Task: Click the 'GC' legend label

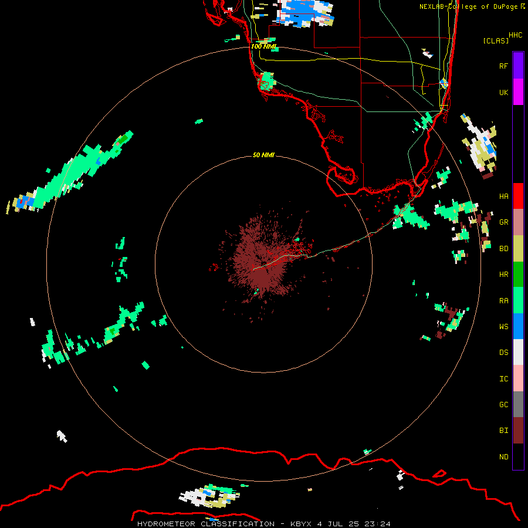Action: (503, 405)
